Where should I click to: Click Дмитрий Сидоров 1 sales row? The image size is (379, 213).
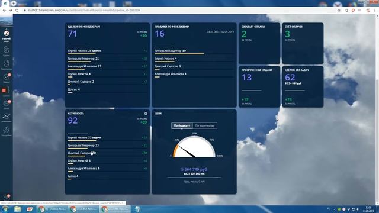pyautogui.click(x=194, y=67)
